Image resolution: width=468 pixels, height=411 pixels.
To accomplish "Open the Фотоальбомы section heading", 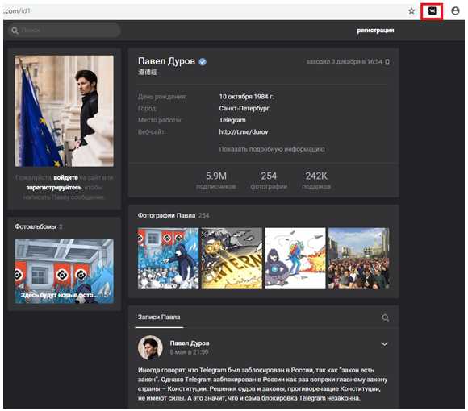I will click(x=36, y=226).
